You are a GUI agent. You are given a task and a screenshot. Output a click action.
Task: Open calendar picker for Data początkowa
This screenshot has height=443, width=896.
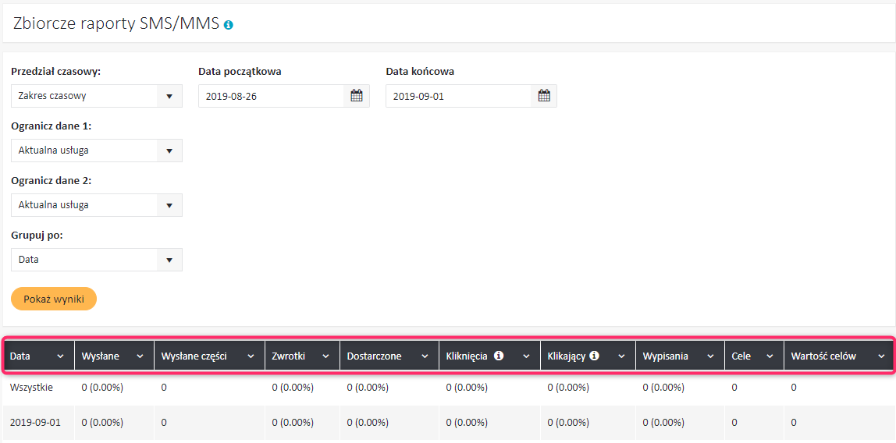pyautogui.click(x=357, y=96)
